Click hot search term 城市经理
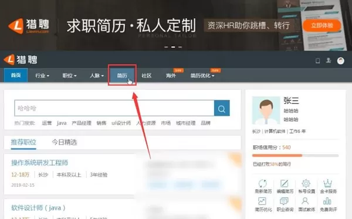Image resolution: width=352 pixels, height=219 pixels. (185, 123)
